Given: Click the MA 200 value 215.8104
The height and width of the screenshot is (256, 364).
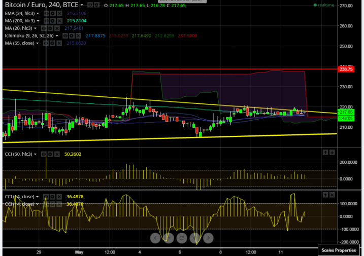Looking at the screenshot, I should pyautogui.click(x=77, y=21).
